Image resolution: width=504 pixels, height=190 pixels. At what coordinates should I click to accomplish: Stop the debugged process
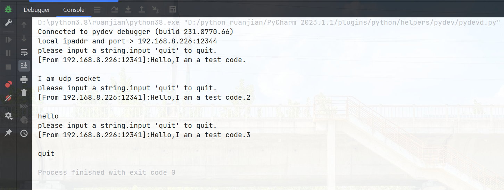8,67
